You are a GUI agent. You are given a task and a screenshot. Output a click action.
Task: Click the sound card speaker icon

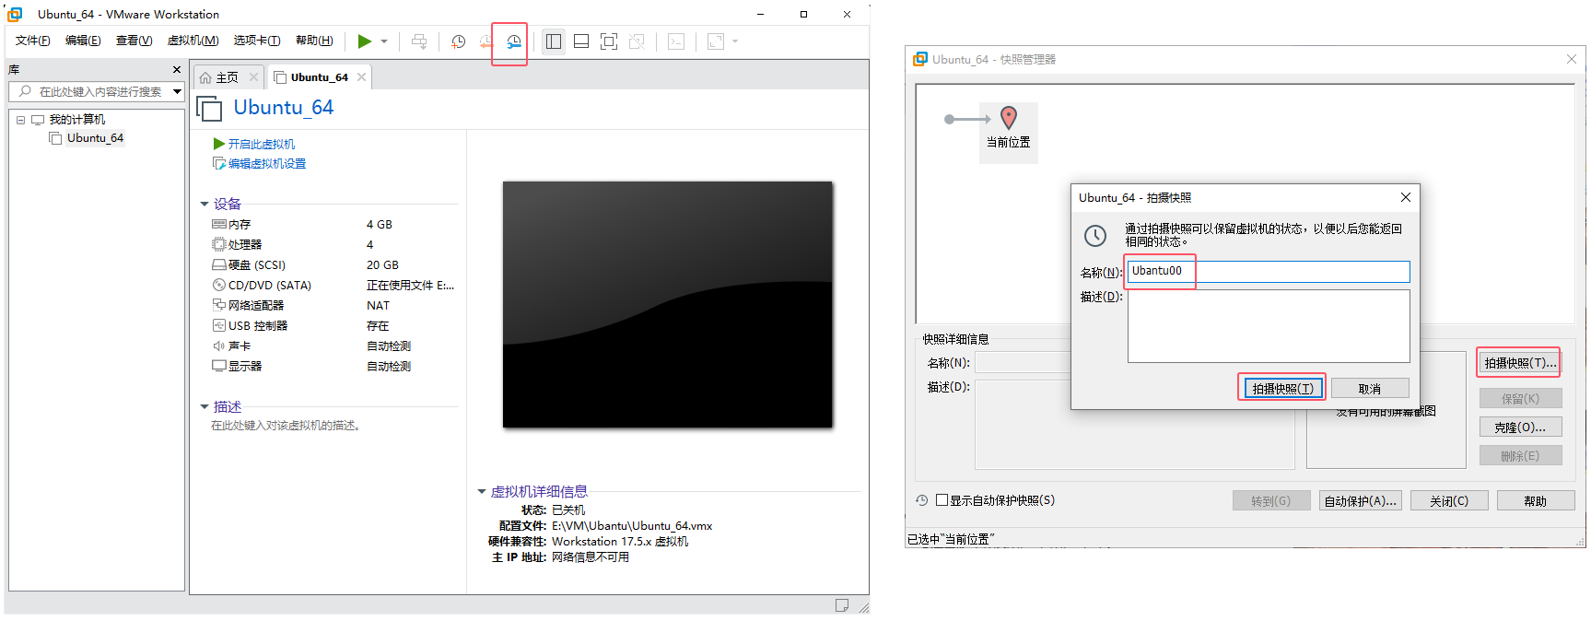(219, 346)
